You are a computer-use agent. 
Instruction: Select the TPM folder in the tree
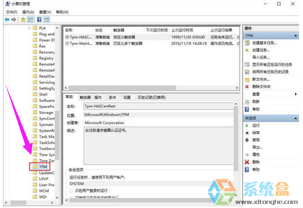tap(43, 167)
